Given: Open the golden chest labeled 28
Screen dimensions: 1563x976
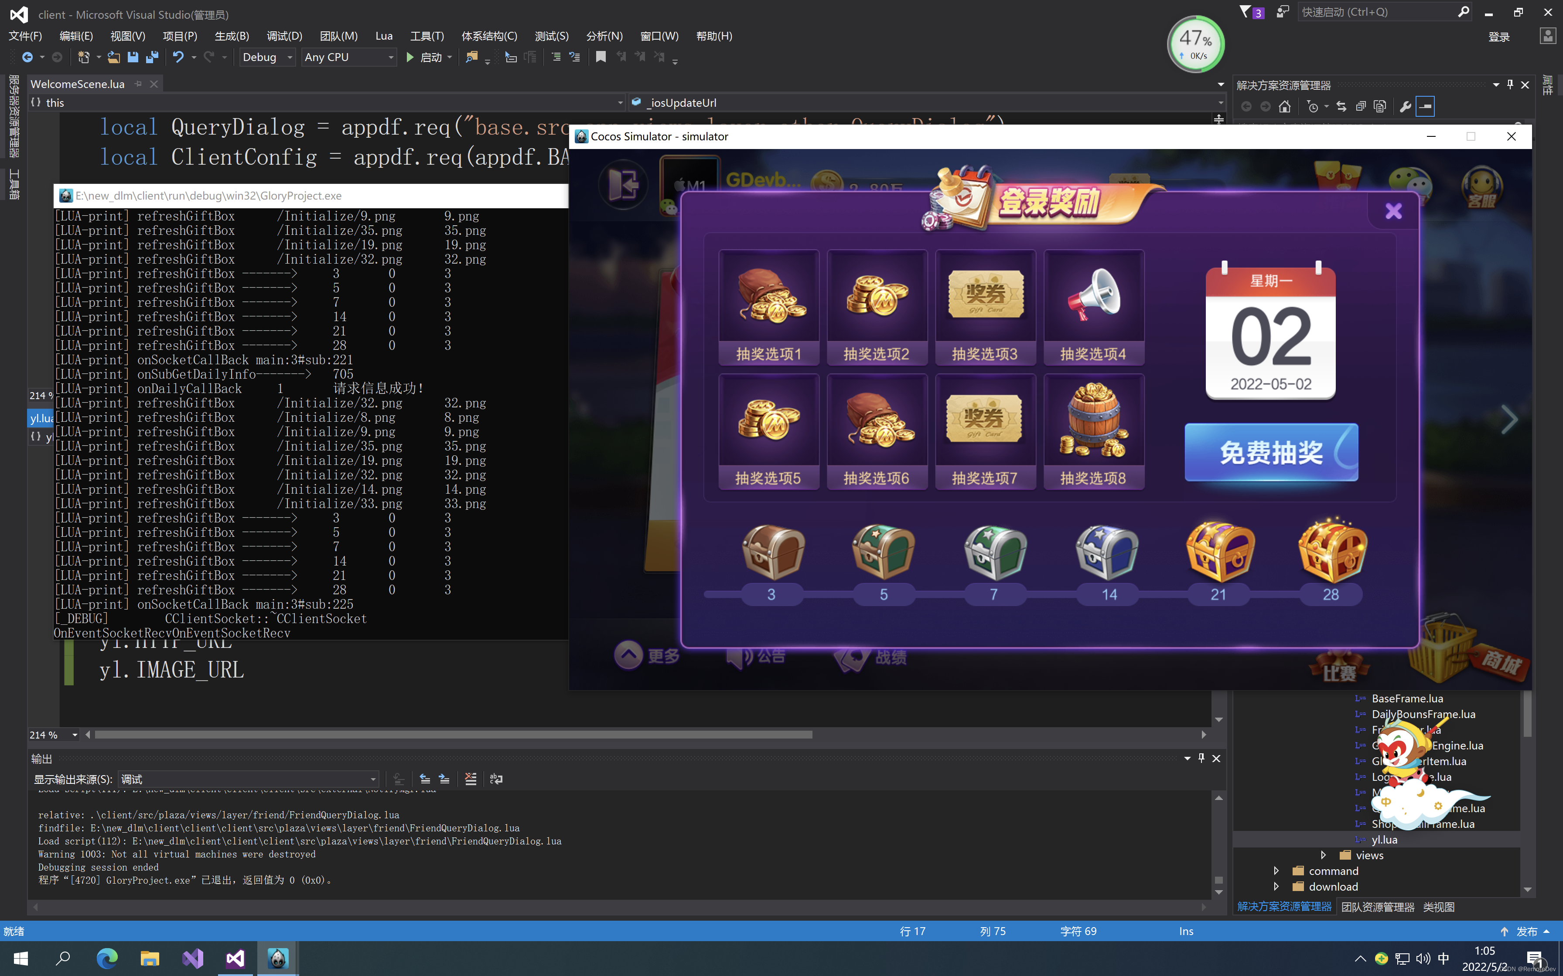Looking at the screenshot, I should click(x=1332, y=550).
